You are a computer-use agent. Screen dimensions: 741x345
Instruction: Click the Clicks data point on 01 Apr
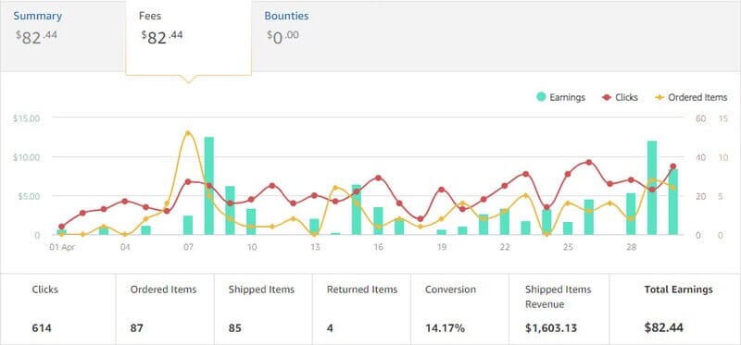[61, 227]
